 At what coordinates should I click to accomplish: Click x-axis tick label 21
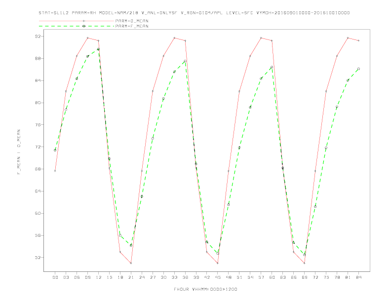click(131, 277)
